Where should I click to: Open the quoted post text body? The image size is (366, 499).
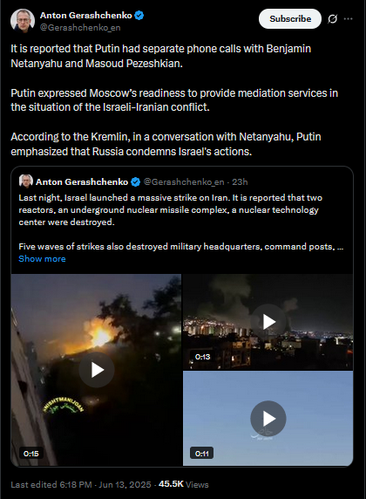(181, 222)
